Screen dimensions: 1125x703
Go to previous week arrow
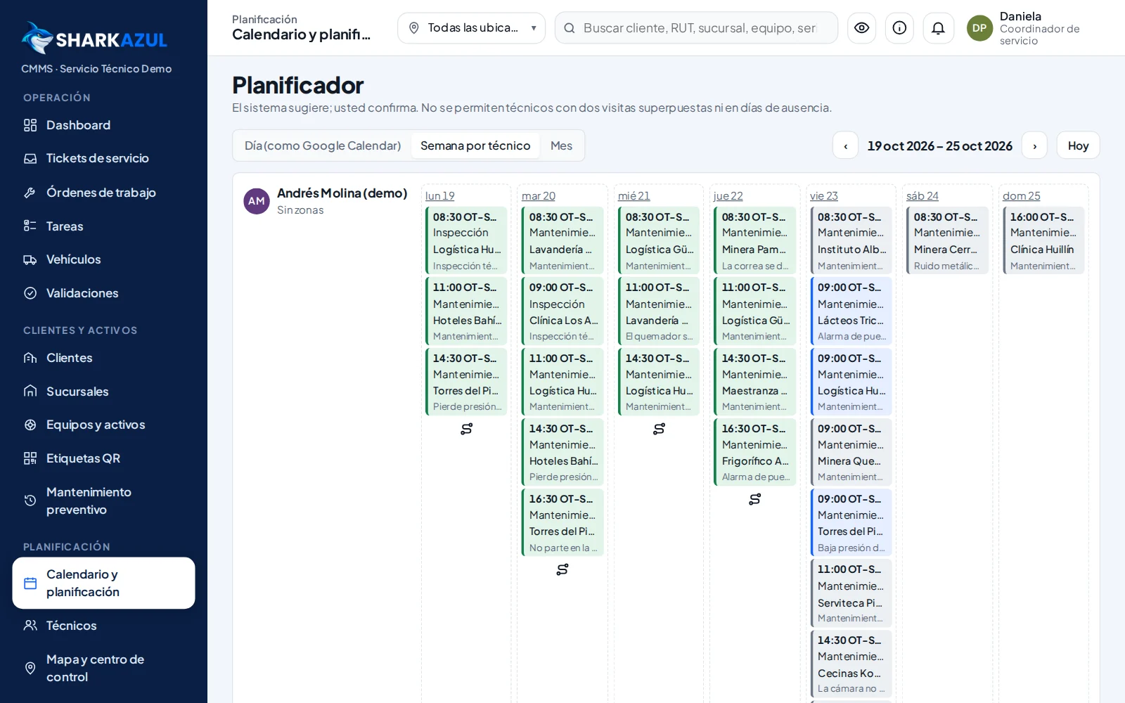point(845,146)
